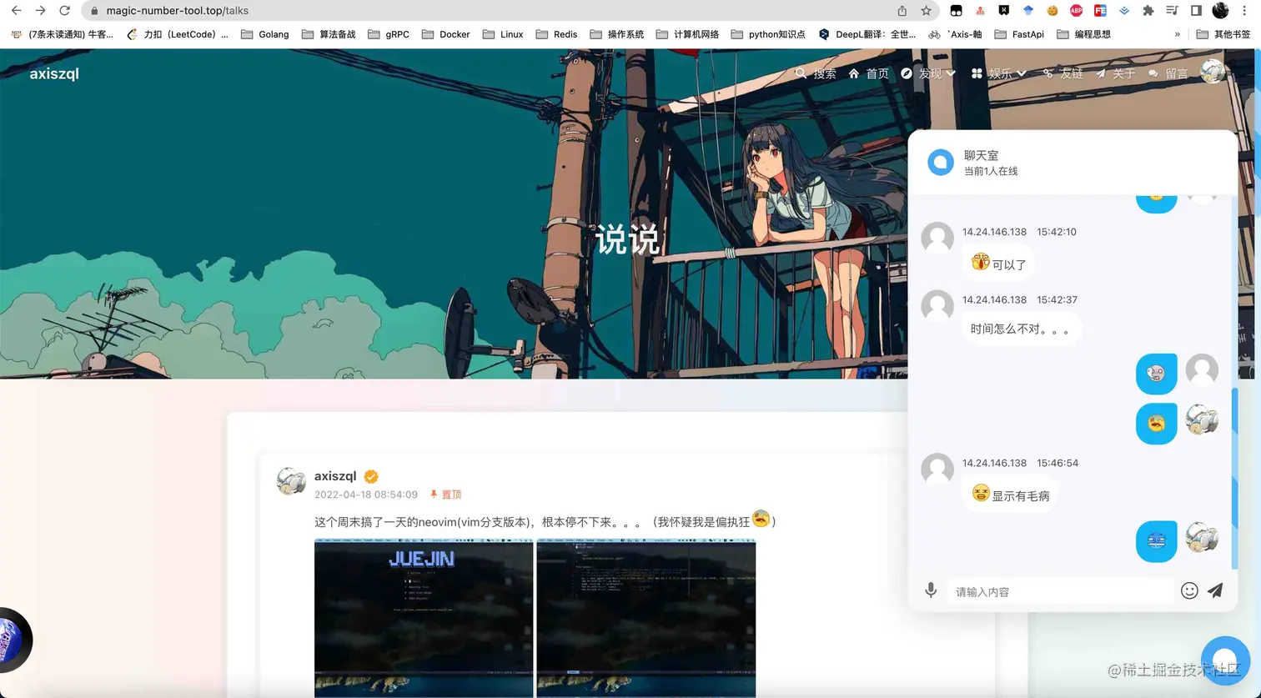Expand the 发现 menu
Viewport: 1261px width, 698px height.
pos(928,73)
